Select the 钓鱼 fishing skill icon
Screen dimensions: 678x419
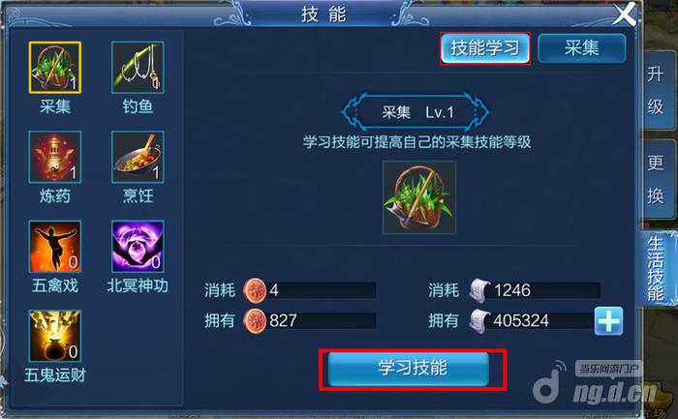(x=138, y=68)
